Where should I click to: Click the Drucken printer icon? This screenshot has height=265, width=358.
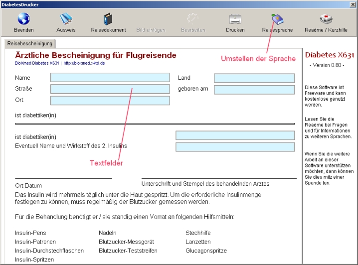click(x=235, y=19)
